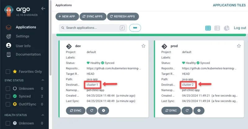
Task: Check the OutOfSync status filter
Action: [x=8, y=104]
